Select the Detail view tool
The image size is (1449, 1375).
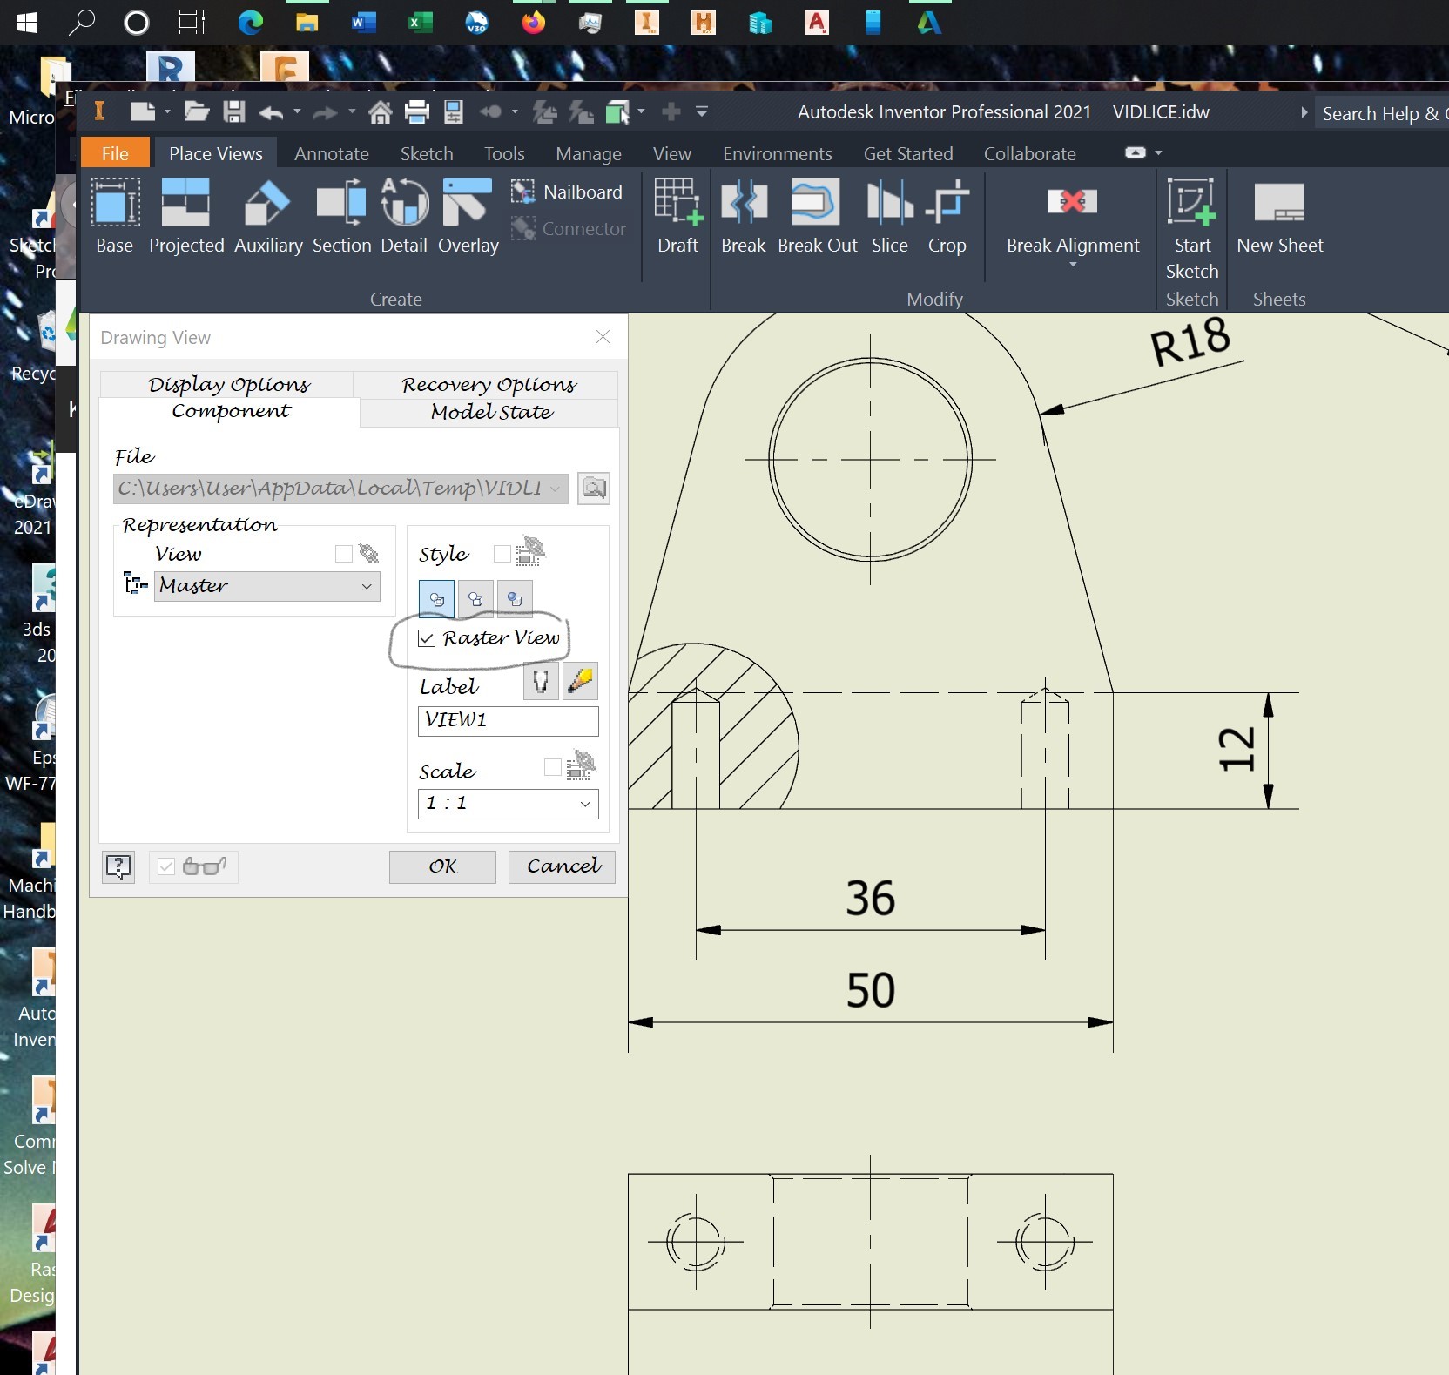point(404,216)
